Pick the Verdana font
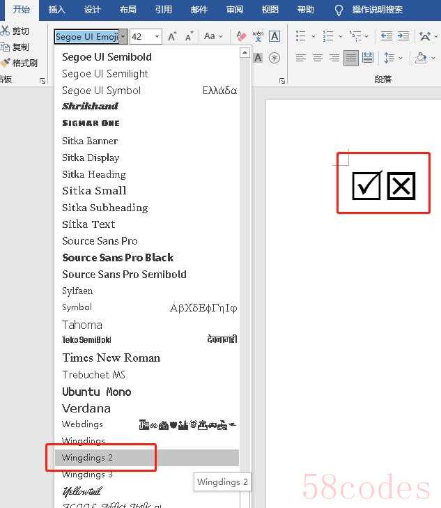Viewport: 441px width, 508px height. point(147,408)
